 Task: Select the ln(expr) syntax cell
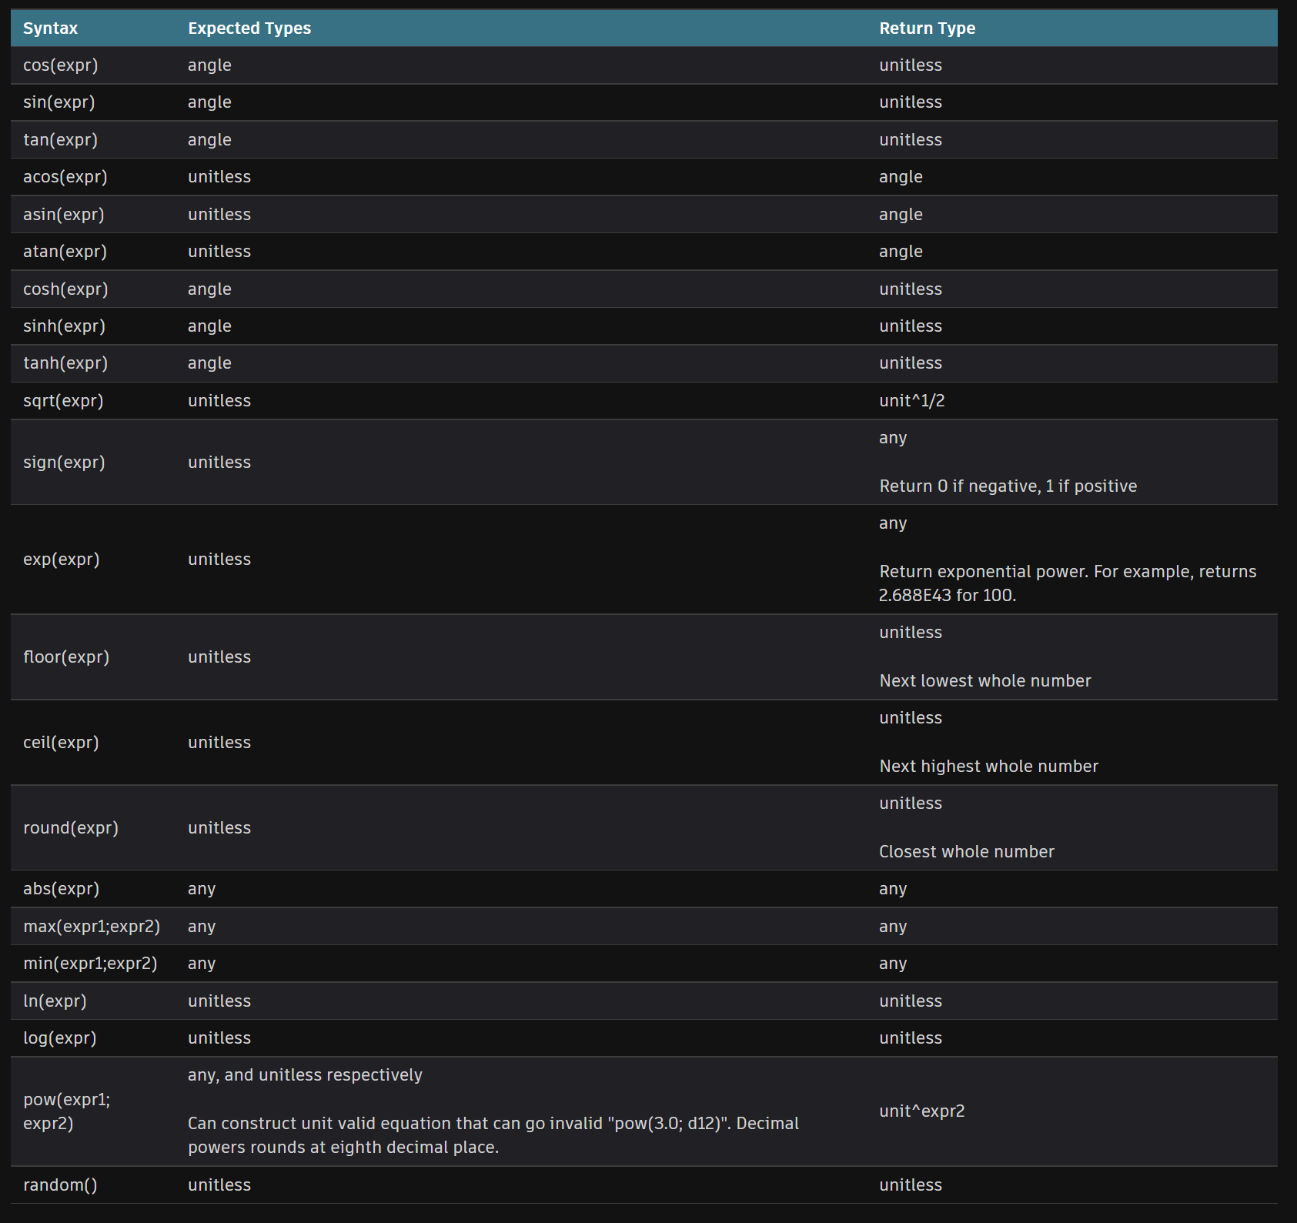coord(55,1001)
